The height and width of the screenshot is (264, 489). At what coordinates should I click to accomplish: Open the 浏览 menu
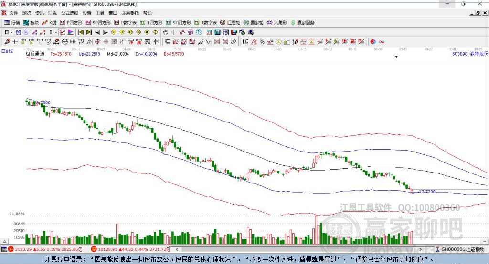[27, 13]
